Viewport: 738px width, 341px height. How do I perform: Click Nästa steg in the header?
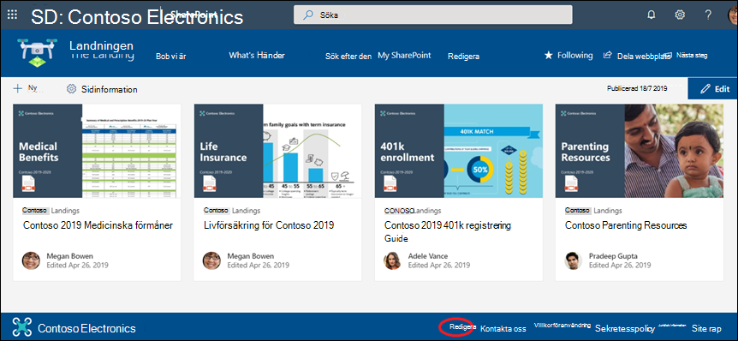(692, 55)
